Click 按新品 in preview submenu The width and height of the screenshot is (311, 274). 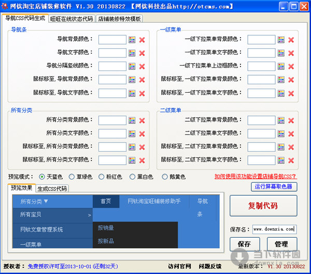(x=106, y=241)
